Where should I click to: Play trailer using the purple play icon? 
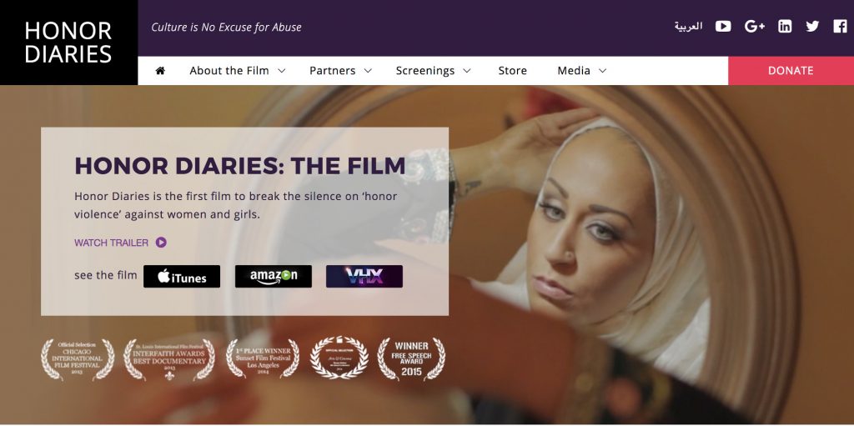coord(161,243)
